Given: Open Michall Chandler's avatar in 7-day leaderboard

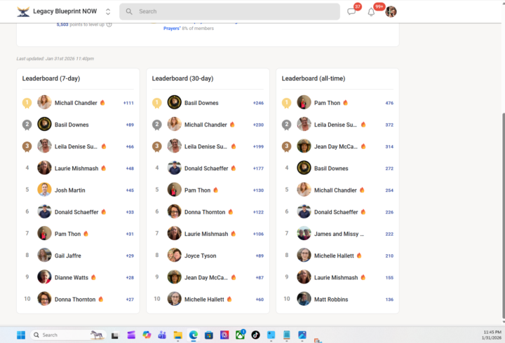Looking at the screenshot, I should point(44,102).
